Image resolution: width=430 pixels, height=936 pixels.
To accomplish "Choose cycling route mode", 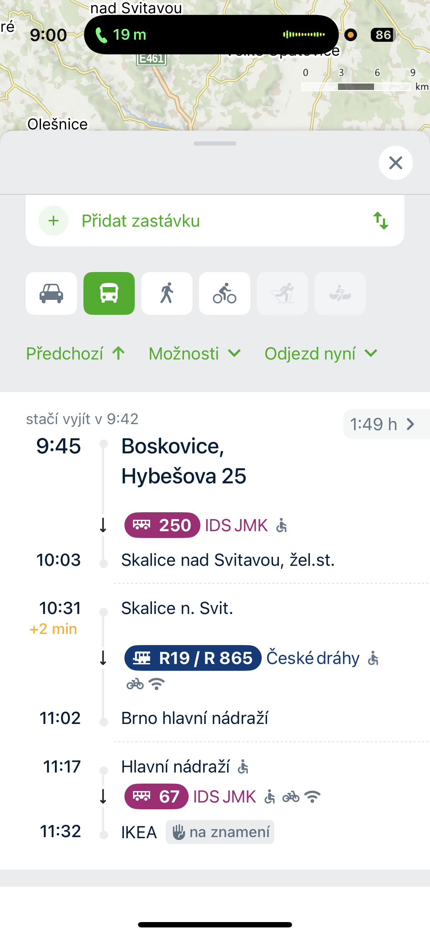I will [x=224, y=293].
